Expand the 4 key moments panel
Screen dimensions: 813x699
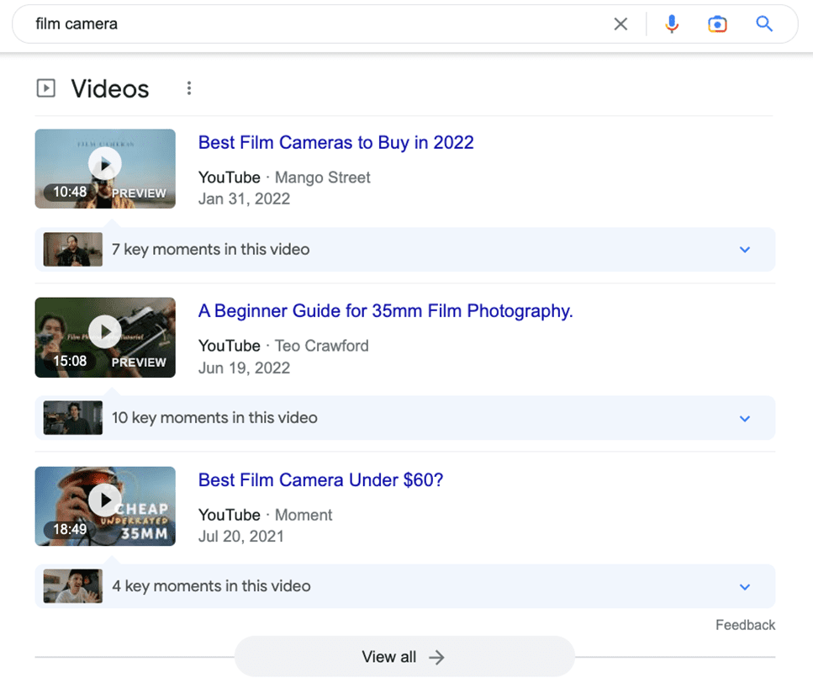744,586
